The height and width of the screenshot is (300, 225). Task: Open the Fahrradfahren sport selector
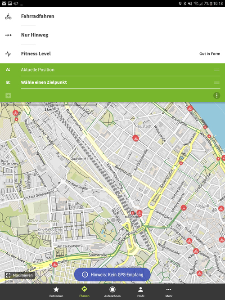(112, 16)
